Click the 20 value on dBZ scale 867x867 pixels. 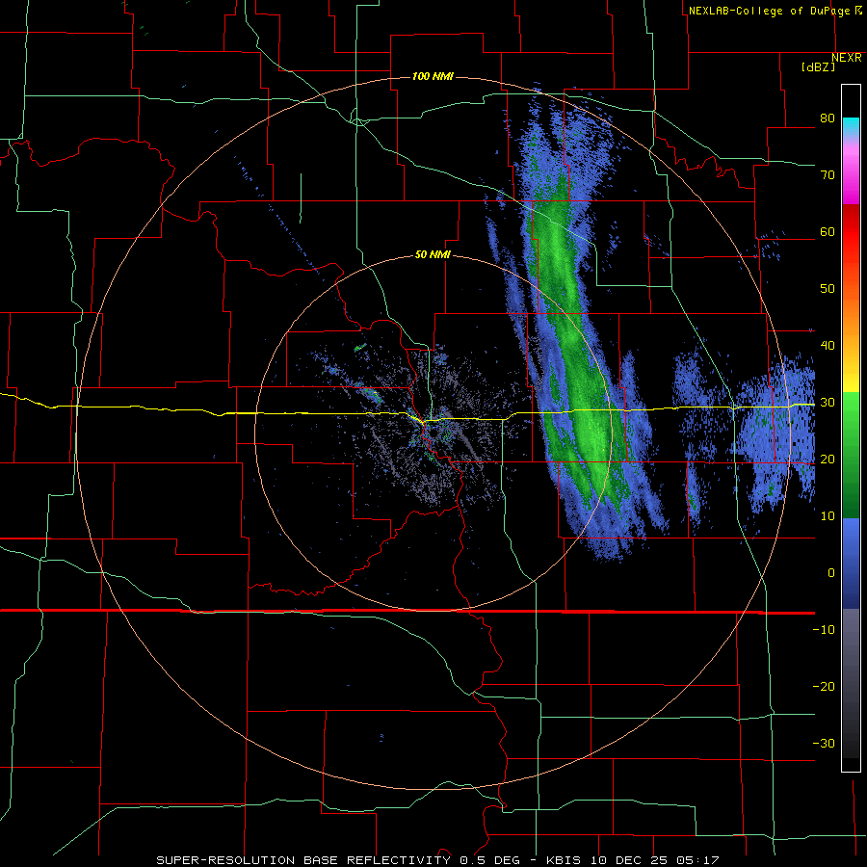point(828,459)
